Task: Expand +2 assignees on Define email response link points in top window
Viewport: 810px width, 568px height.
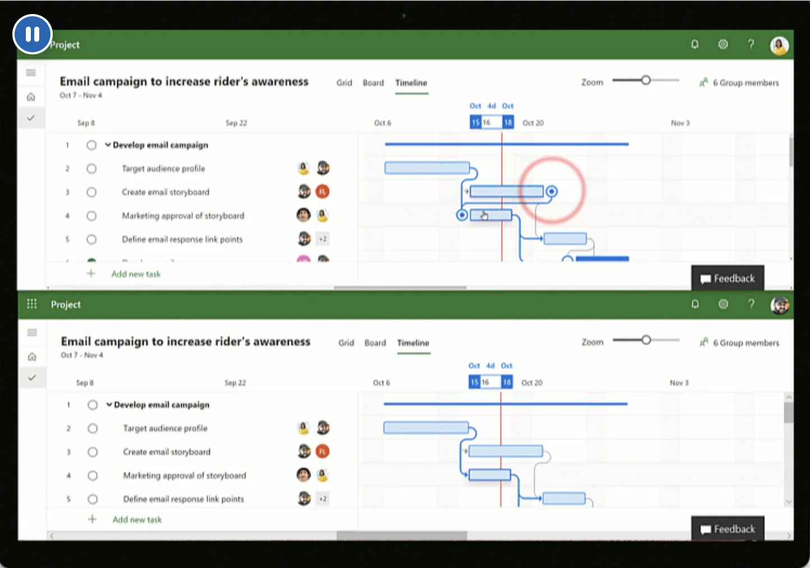Action: coord(323,239)
